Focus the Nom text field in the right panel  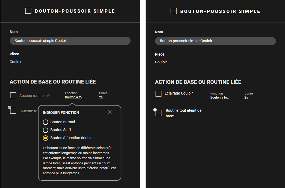(x=215, y=41)
